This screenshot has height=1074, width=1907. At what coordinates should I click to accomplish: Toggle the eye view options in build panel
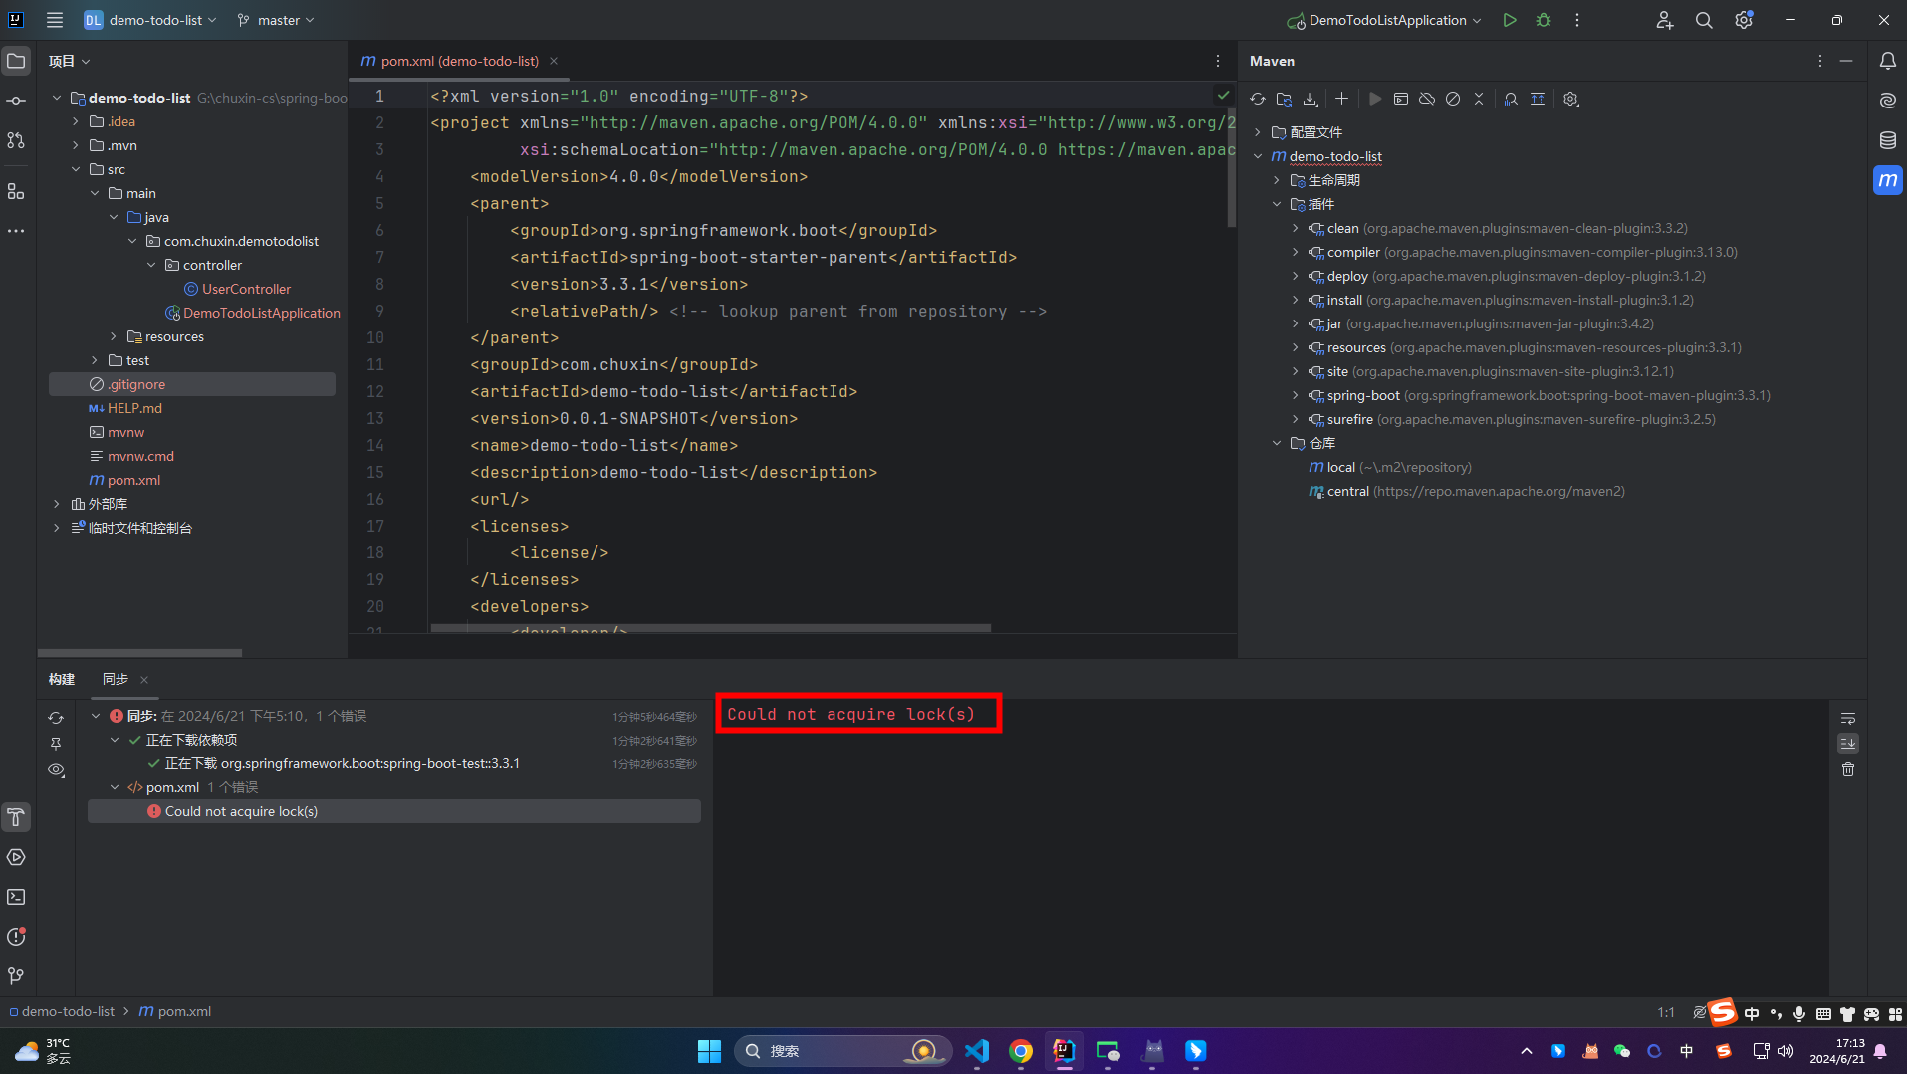56,770
